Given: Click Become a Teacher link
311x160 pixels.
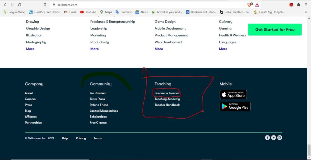Looking at the screenshot, I should pos(167,93).
